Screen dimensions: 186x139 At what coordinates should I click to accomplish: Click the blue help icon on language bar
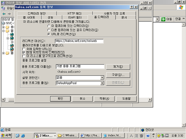(148, 136)
